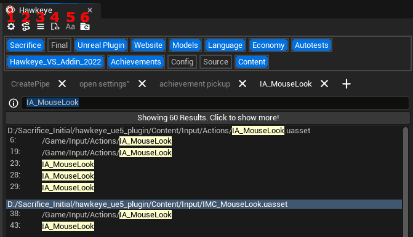Enable the Config tag
Viewport: 413px width, 237px height.
point(182,62)
